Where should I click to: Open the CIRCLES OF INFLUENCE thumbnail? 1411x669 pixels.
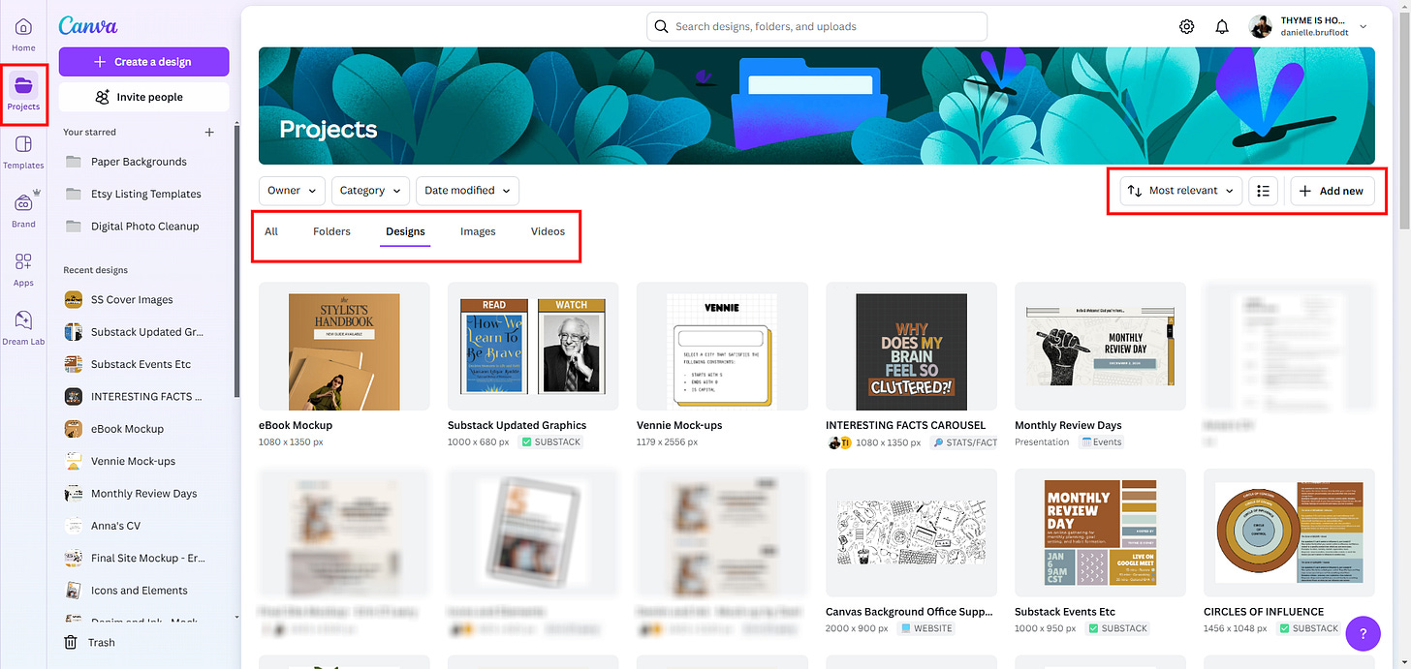click(1289, 533)
